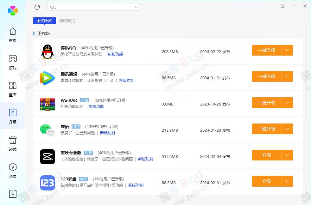Open 新版功能 link for 腾讯视频
The width and height of the screenshot is (311, 205).
(x=126, y=80)
